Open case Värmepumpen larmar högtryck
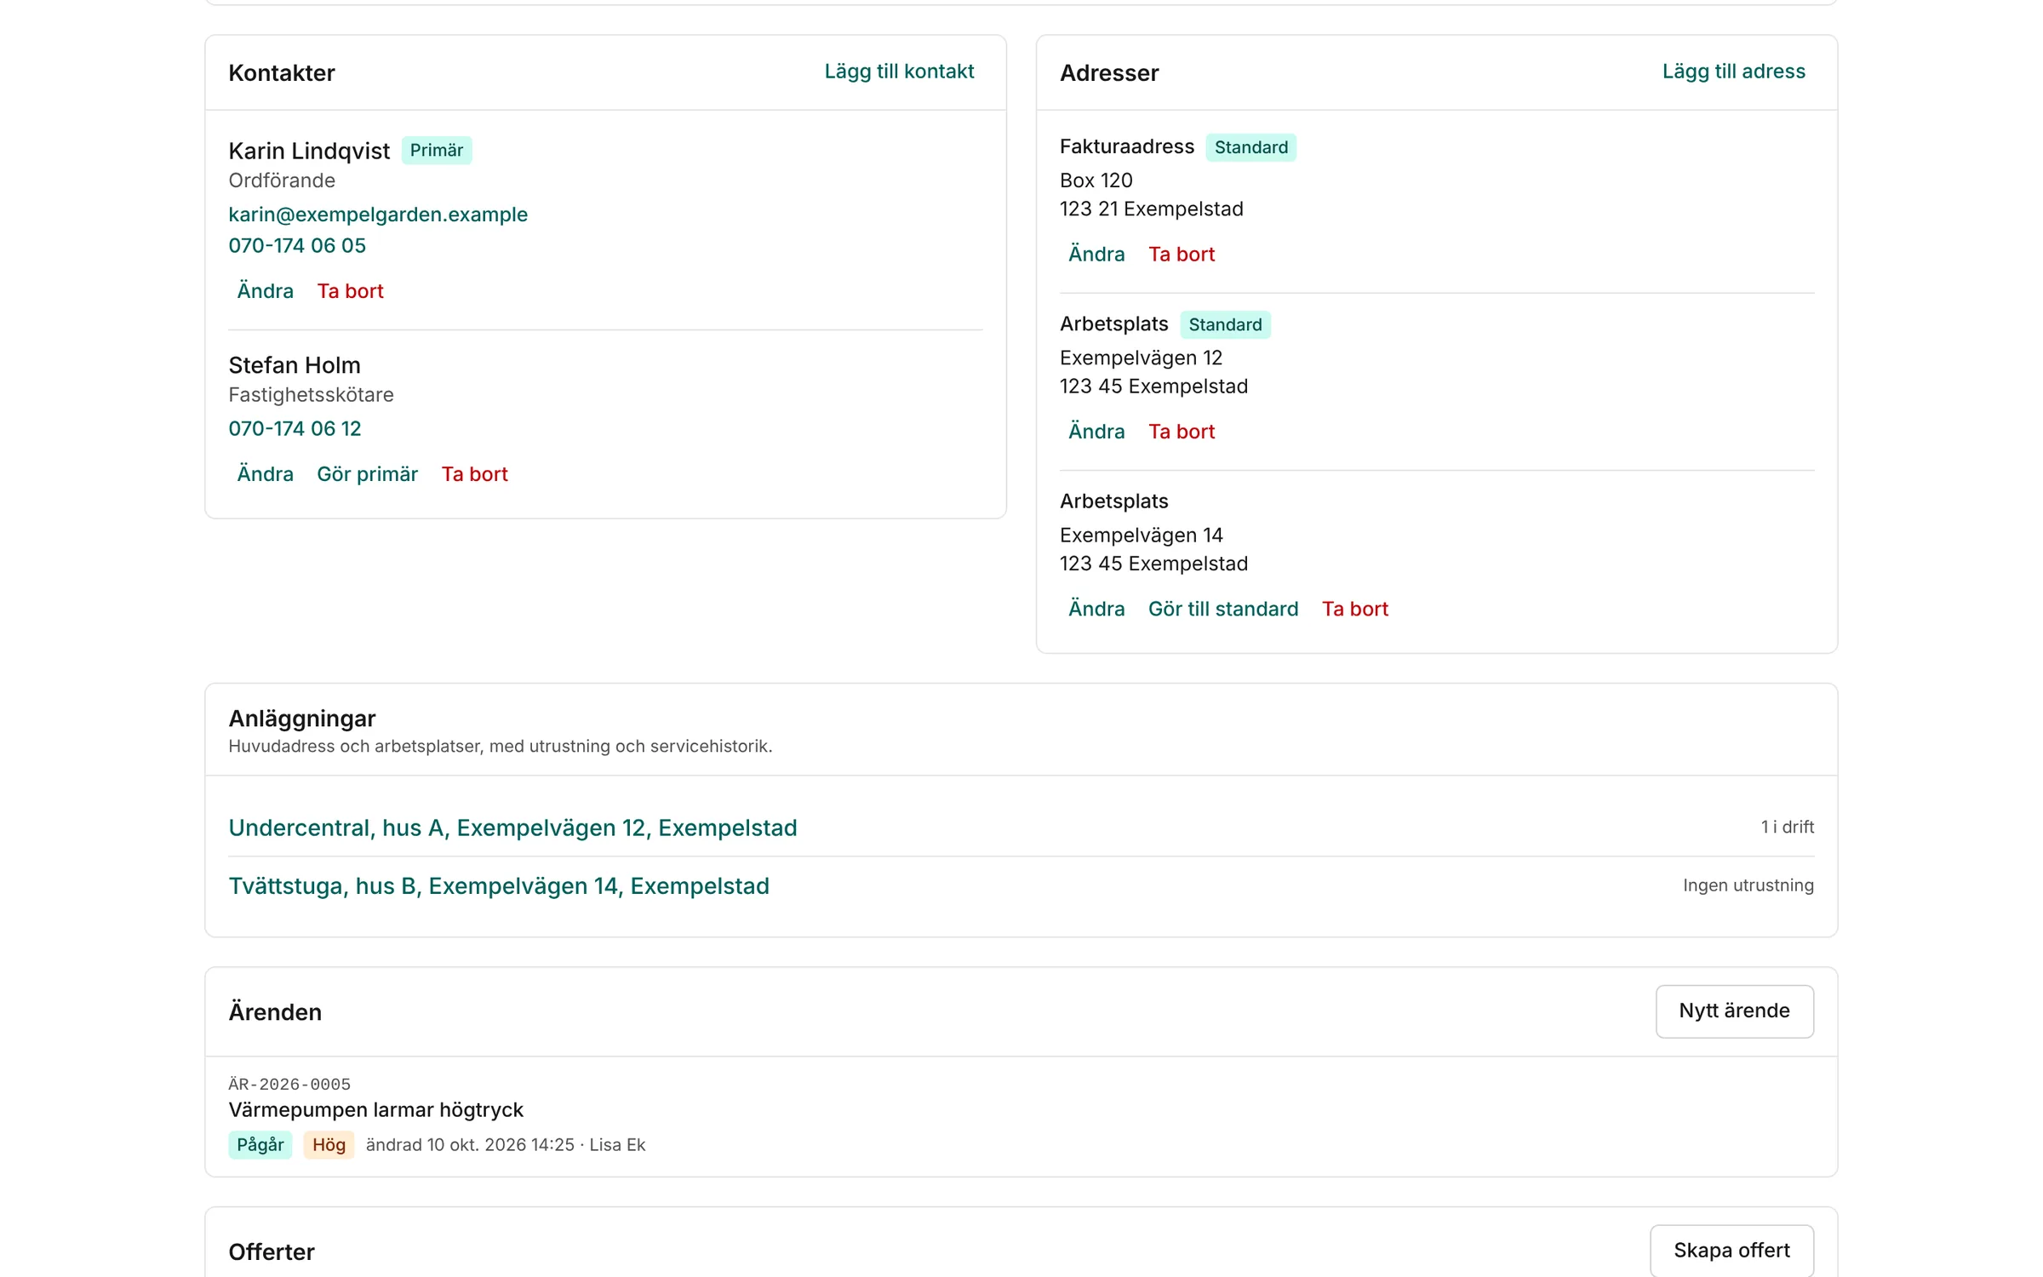The height and width of the screenshot is (1277, 2043). (x=375, y=1110)
